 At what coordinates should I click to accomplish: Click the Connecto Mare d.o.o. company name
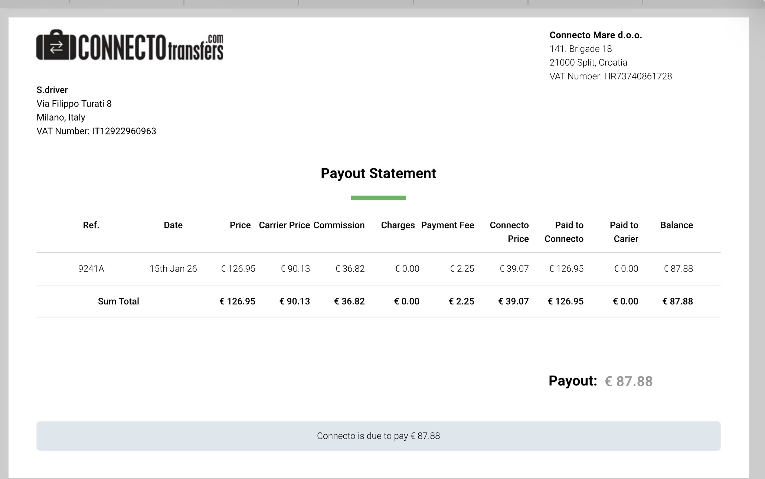point(596,35)
